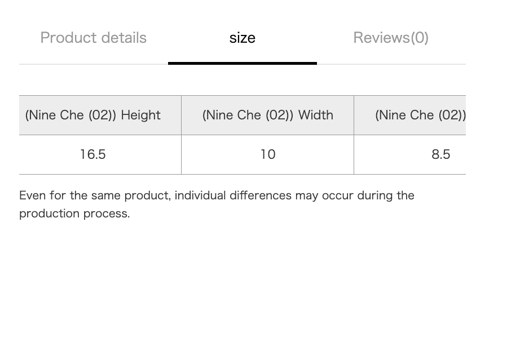The height and width of the screenshot is (347, 520).
Task: Click the black underline beneath size tab
Action: click(243, 63)
